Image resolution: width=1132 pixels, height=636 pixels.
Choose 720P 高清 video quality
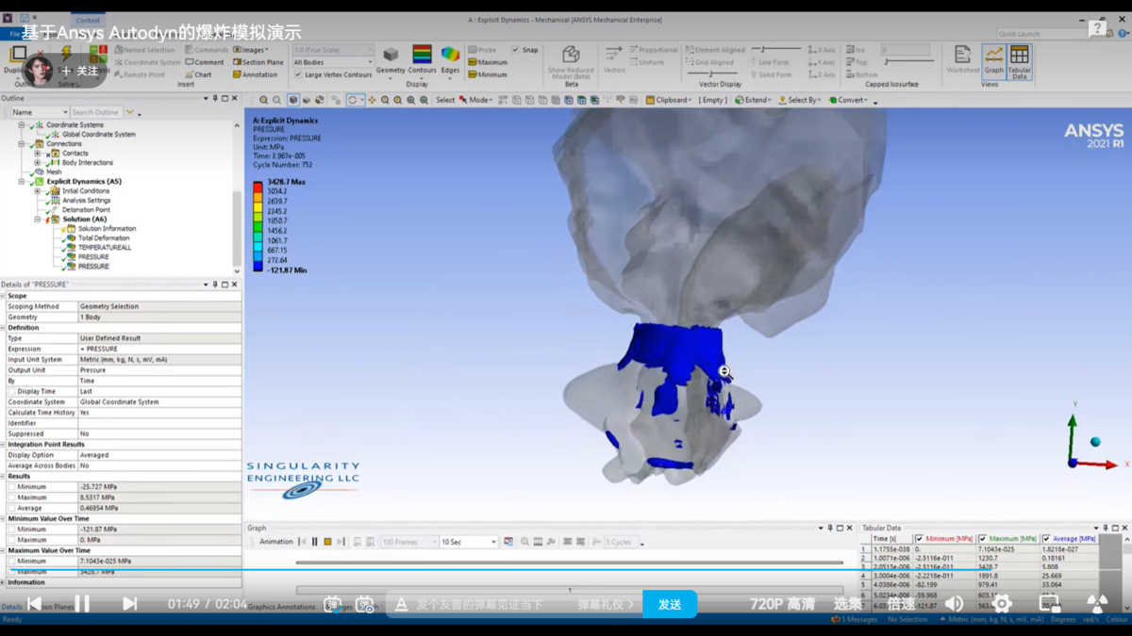(782, 604)
